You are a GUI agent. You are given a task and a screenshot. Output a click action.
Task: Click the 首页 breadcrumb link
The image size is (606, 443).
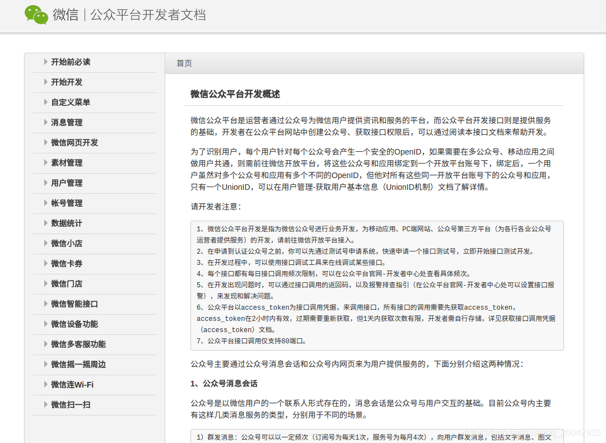coord(184,63)
